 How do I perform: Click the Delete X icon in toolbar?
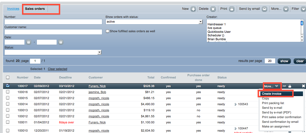pyautogui.click(x=213, y=9)
